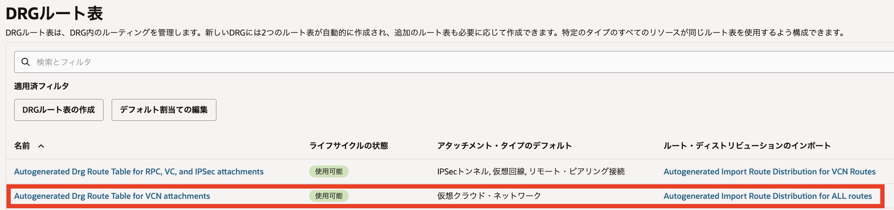Open the Drg Route Table for VCN attachments
The width and height of the screenshot is (894, 210).
pyautogui.click(x=112, y=196)
